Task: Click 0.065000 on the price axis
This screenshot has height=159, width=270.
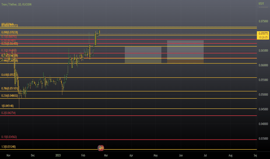Action: [x=263, y=51]
